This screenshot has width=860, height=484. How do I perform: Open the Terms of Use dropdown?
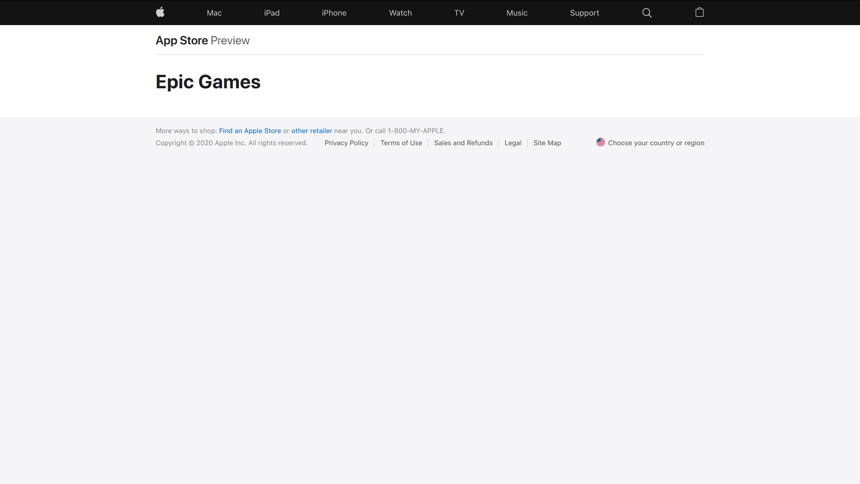point(401,143)
